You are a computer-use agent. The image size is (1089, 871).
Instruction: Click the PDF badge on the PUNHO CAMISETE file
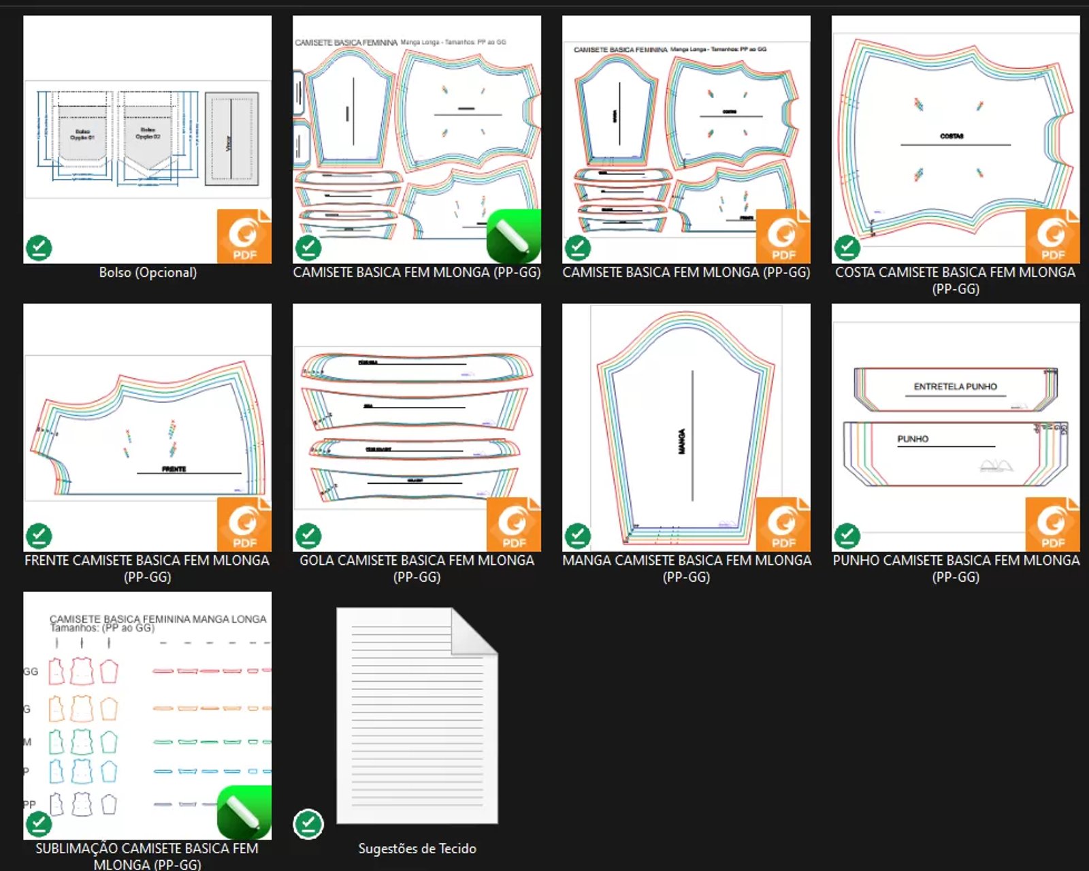1052,524
